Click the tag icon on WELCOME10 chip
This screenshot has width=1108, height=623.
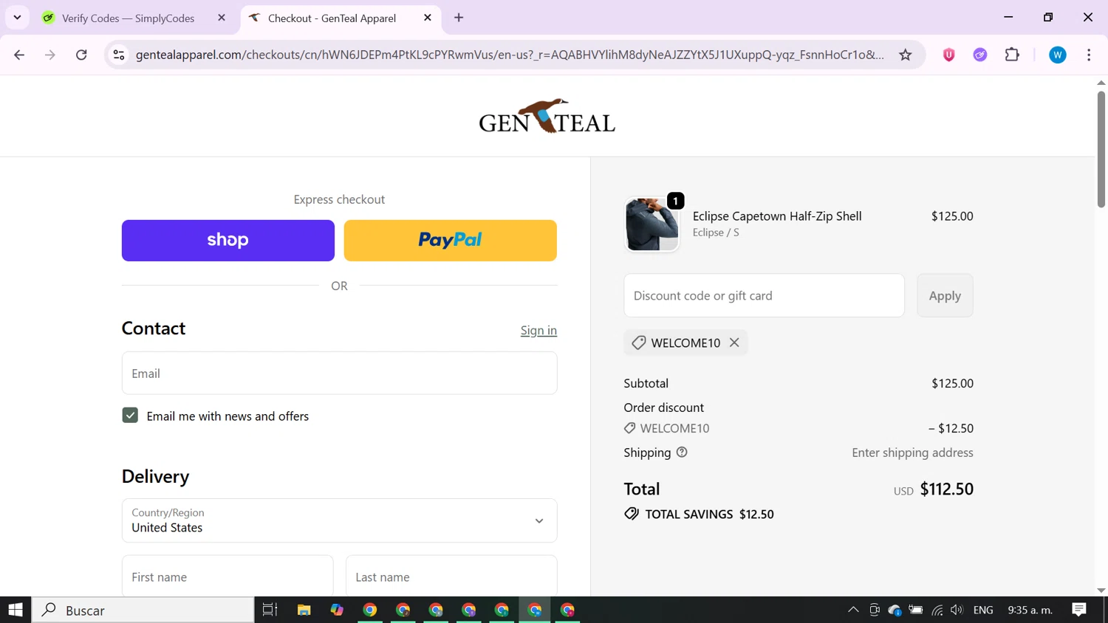tap(638, 343)
